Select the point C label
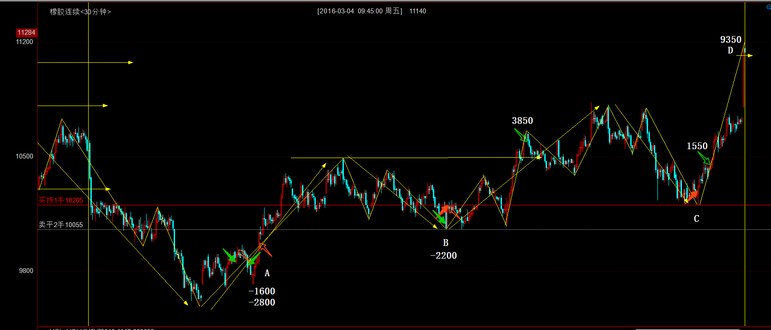 [697, 219]
